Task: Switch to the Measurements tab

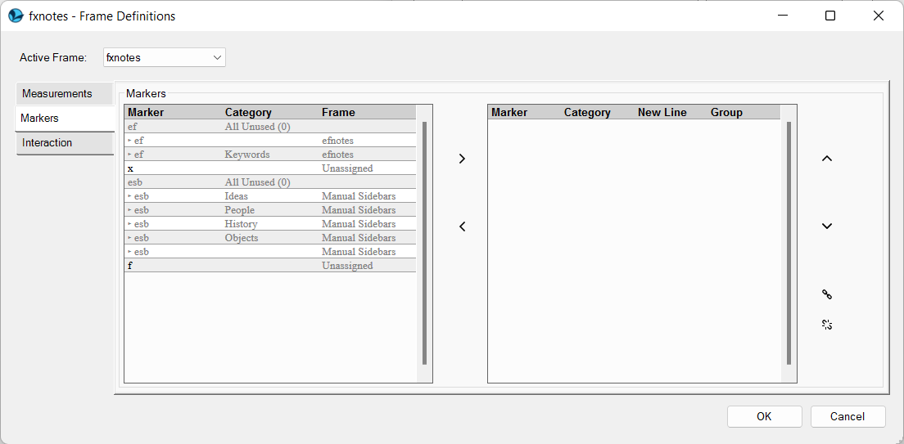Action: click(x=65, y=93)
